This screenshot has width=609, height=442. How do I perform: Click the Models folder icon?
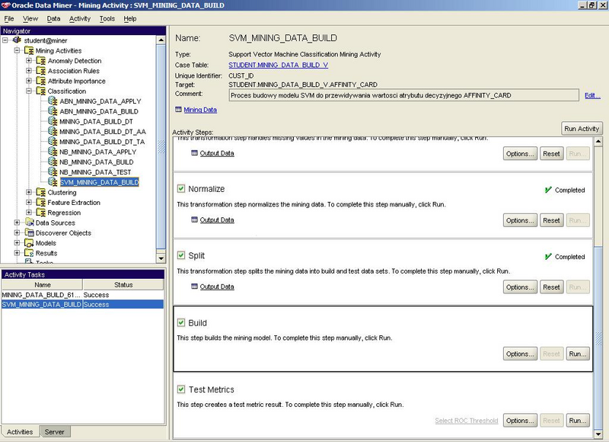click(29, 242)
